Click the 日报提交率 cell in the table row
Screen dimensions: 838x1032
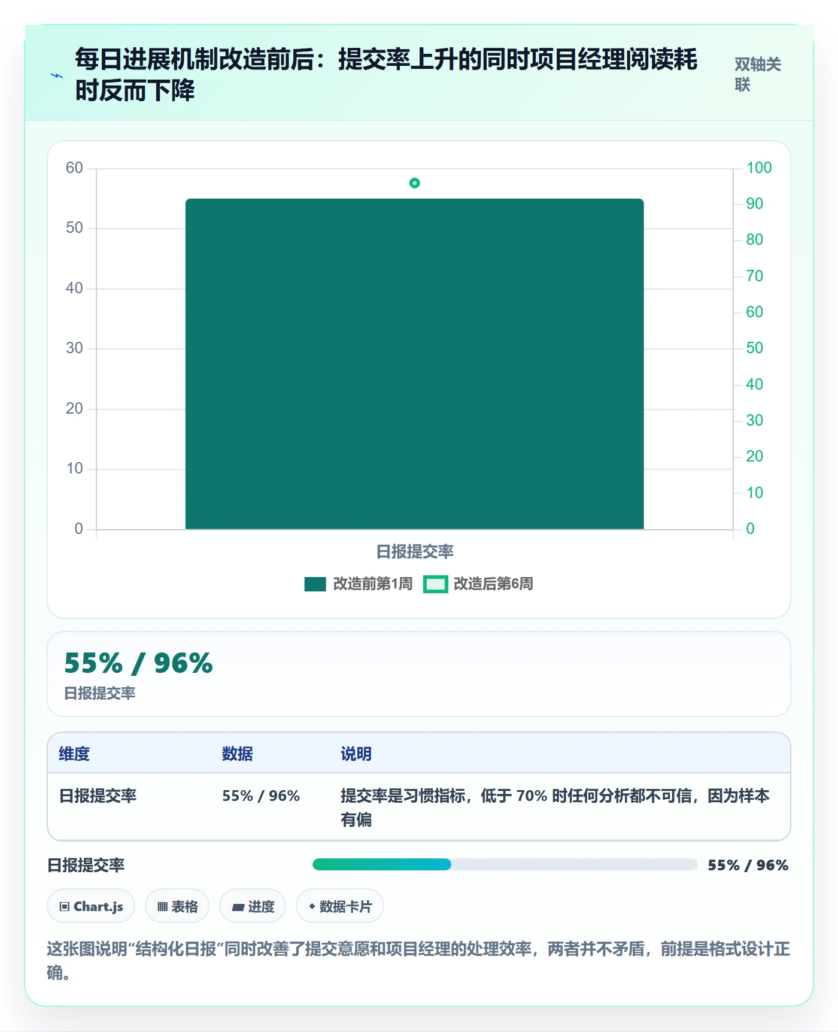coord(98,796)
